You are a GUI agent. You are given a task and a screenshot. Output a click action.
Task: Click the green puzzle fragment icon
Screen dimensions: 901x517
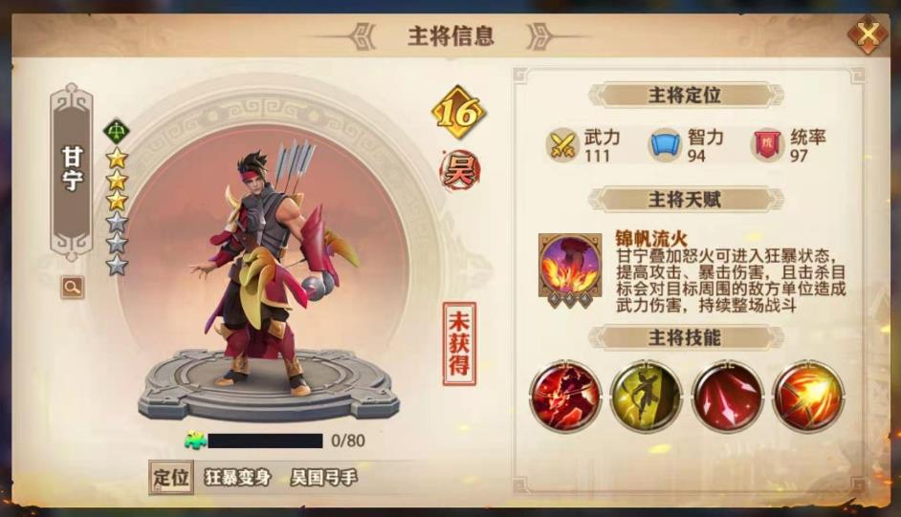[x=195, y=441]
